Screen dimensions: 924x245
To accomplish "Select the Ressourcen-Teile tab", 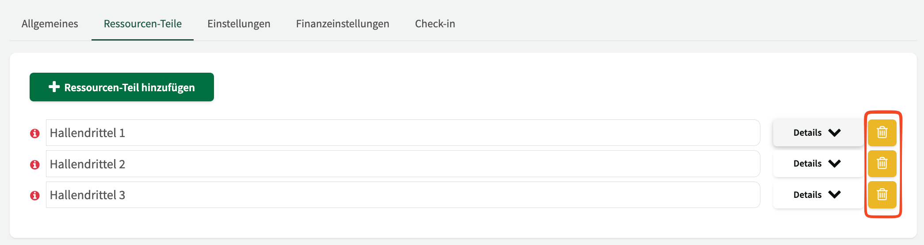I will 142,24.
